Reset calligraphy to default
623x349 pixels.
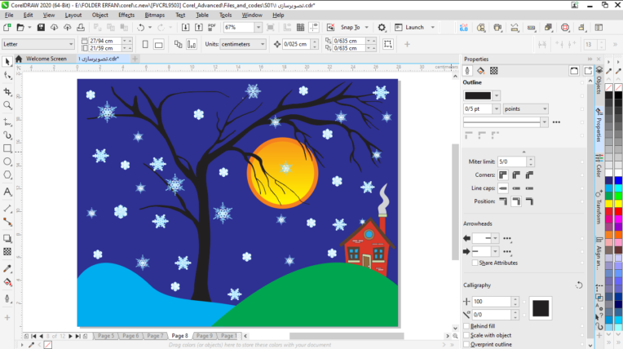pyautogui.click(x=579, y=285)
